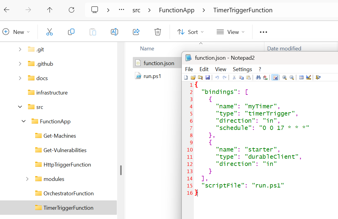Select the OrchestratorFunction folder
Viewport: 338px width, 219px height.
click(64, 193)
